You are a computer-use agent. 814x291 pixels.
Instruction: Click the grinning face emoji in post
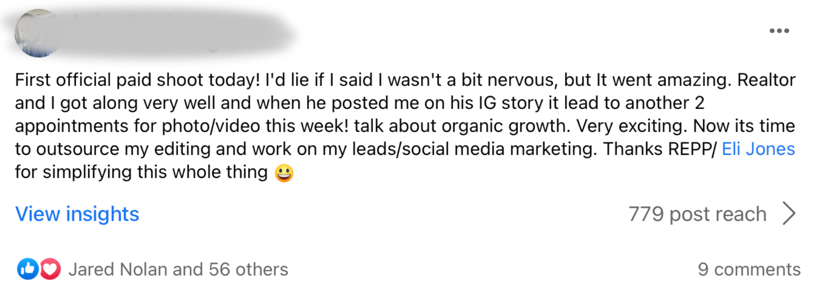click(x=284, y=173)
